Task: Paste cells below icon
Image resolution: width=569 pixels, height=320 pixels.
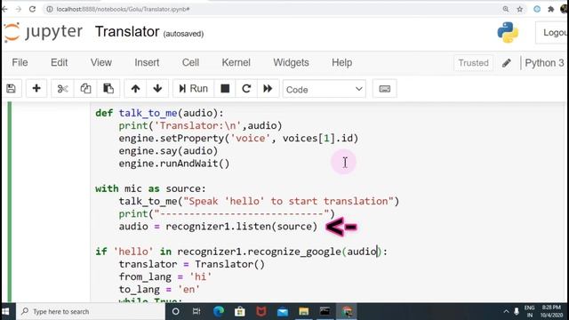Action: (x=108, y=89)
